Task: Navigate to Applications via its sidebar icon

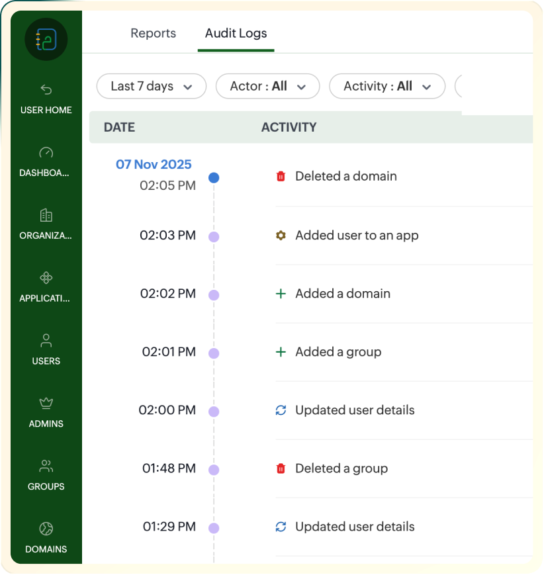Action: [x=45, y=278]
